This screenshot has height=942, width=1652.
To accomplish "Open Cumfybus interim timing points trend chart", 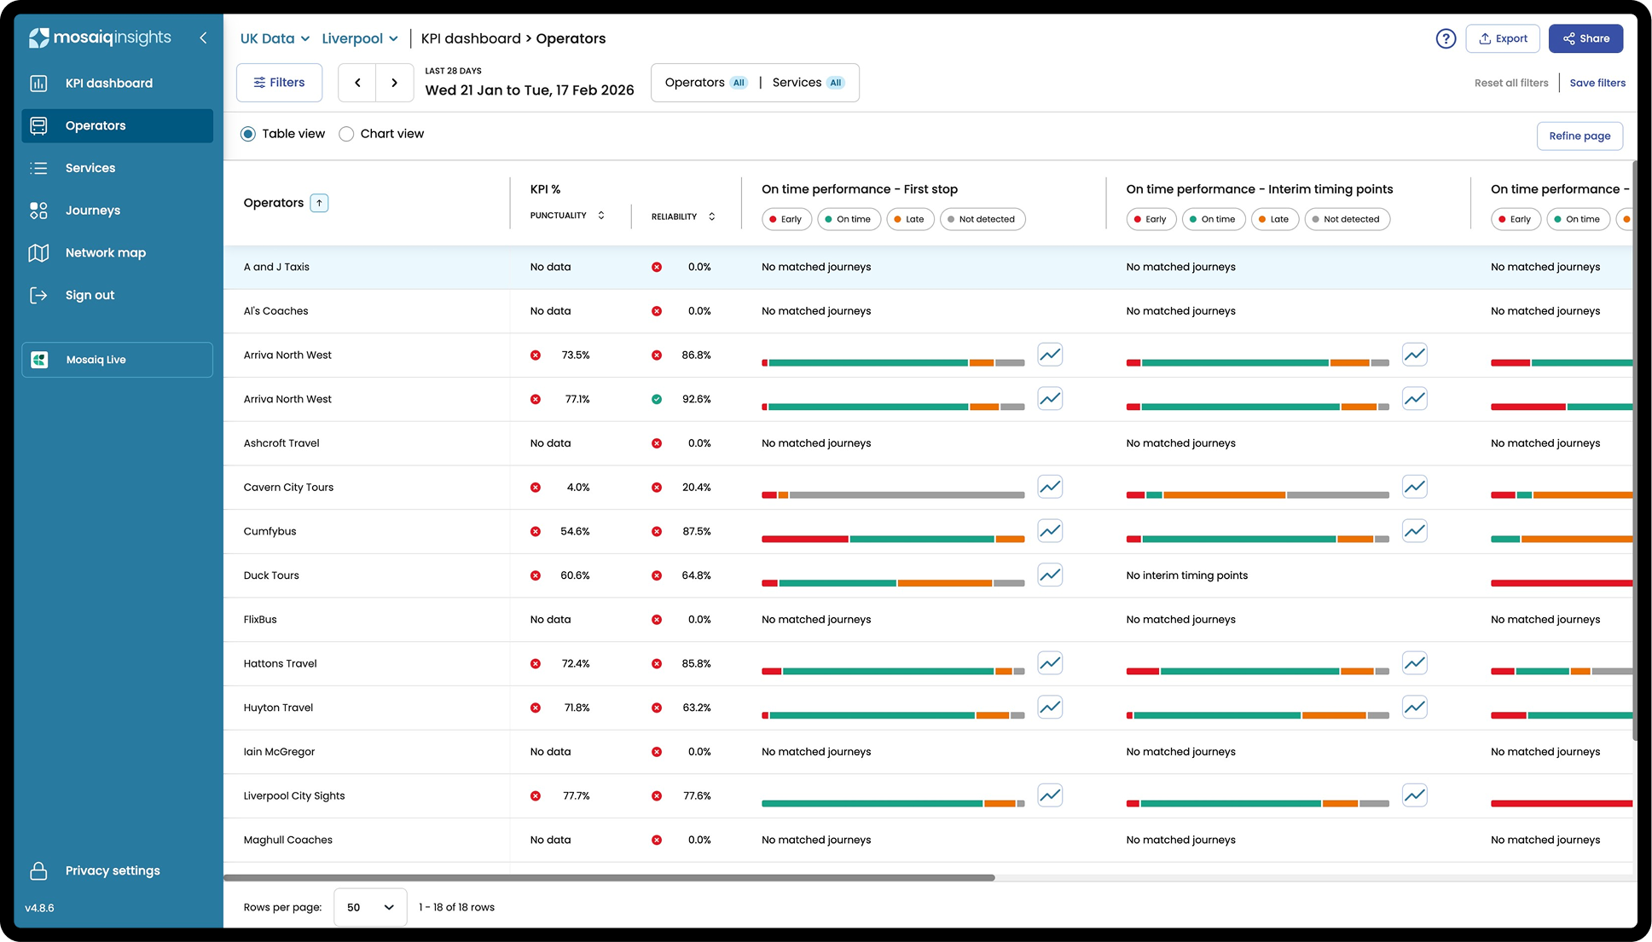I will tap(1414, 531).
